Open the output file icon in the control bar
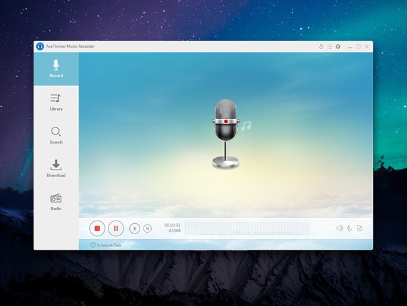The image size is (407, 306). coord(359,228)
